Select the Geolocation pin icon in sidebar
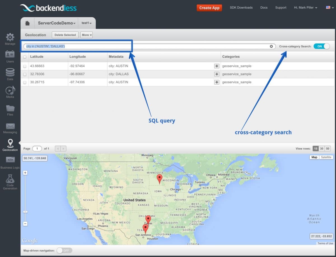336x257 pixels. (x=10, y=143)
